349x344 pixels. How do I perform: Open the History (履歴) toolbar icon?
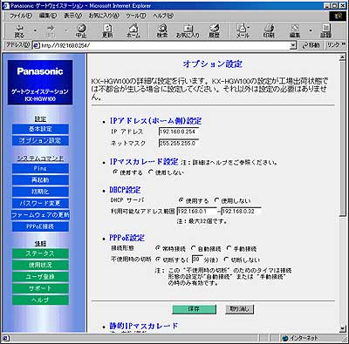point(214,30)
